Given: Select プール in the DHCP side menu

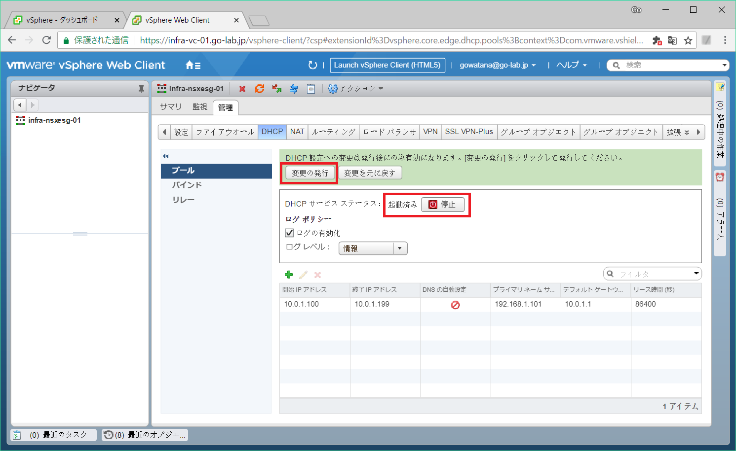Looking at the screenshot, I should (x=216, y=171).
